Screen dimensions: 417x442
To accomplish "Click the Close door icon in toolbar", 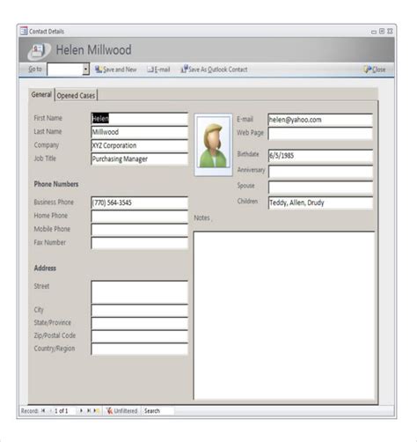I will 367,70.
